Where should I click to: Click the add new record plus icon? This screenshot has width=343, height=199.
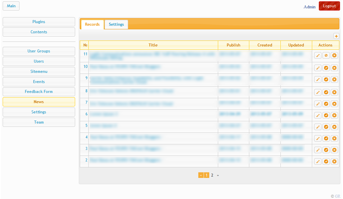click(336, 36)
